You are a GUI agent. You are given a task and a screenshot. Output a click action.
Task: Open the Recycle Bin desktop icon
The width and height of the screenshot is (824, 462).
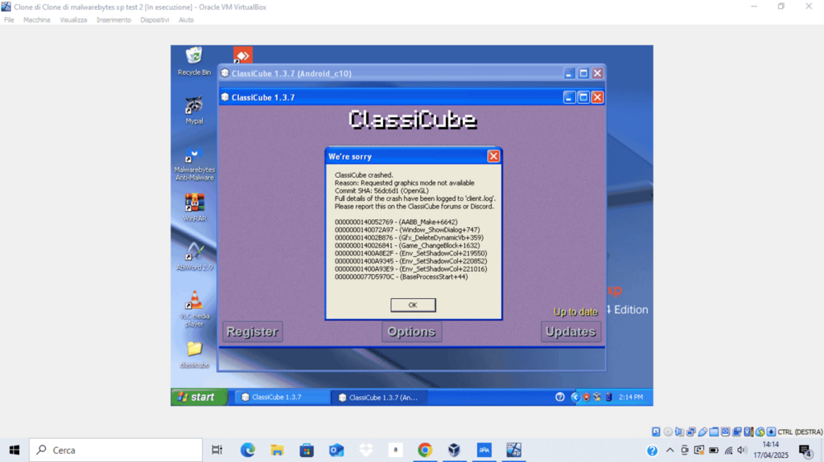coord(194,62)
